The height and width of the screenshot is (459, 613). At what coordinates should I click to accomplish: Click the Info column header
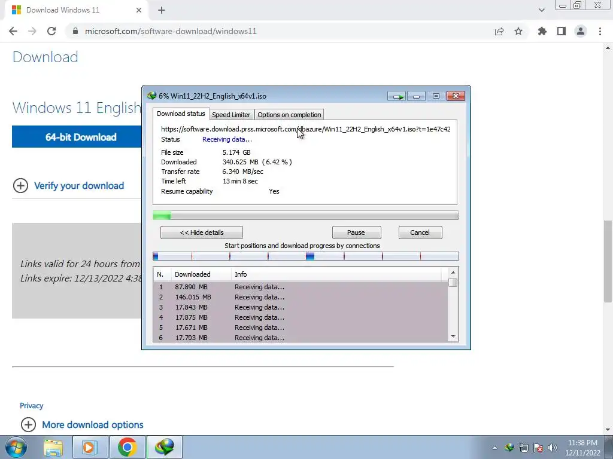point(336,274)
